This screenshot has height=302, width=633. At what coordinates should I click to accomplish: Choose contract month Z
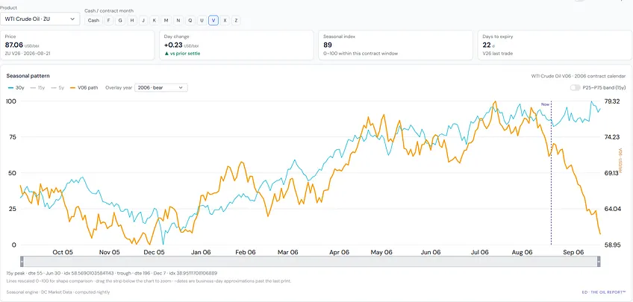coord(236,20)
